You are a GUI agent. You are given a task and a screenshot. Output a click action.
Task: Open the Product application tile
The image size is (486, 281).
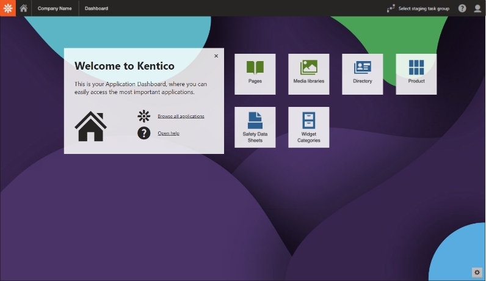(x=416, y=74)
